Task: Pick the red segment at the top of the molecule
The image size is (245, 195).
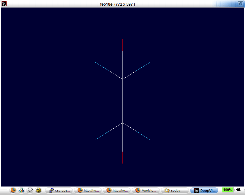Action: tap(122, 45)
